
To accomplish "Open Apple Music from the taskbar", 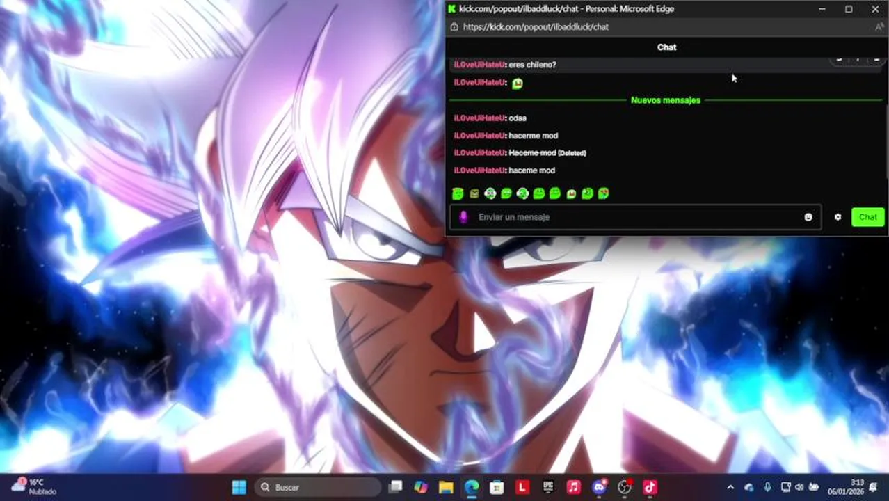I will pyautogui.click(x=573, y=487).
